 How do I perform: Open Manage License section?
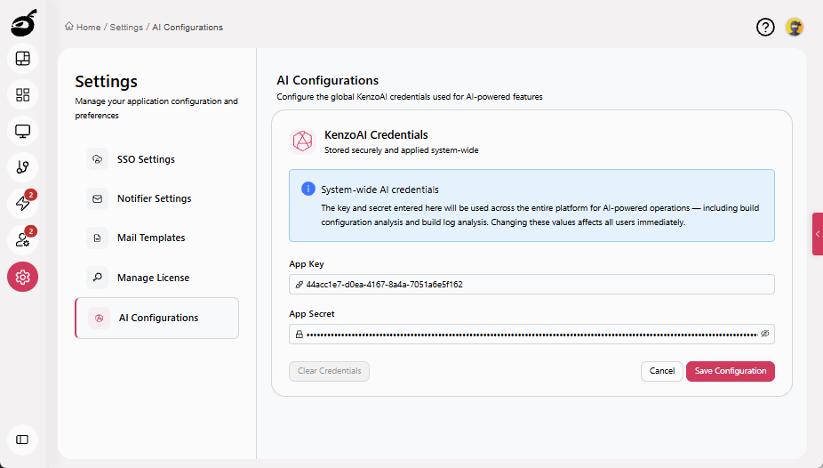pyautogui.click(x=157, y=278)
